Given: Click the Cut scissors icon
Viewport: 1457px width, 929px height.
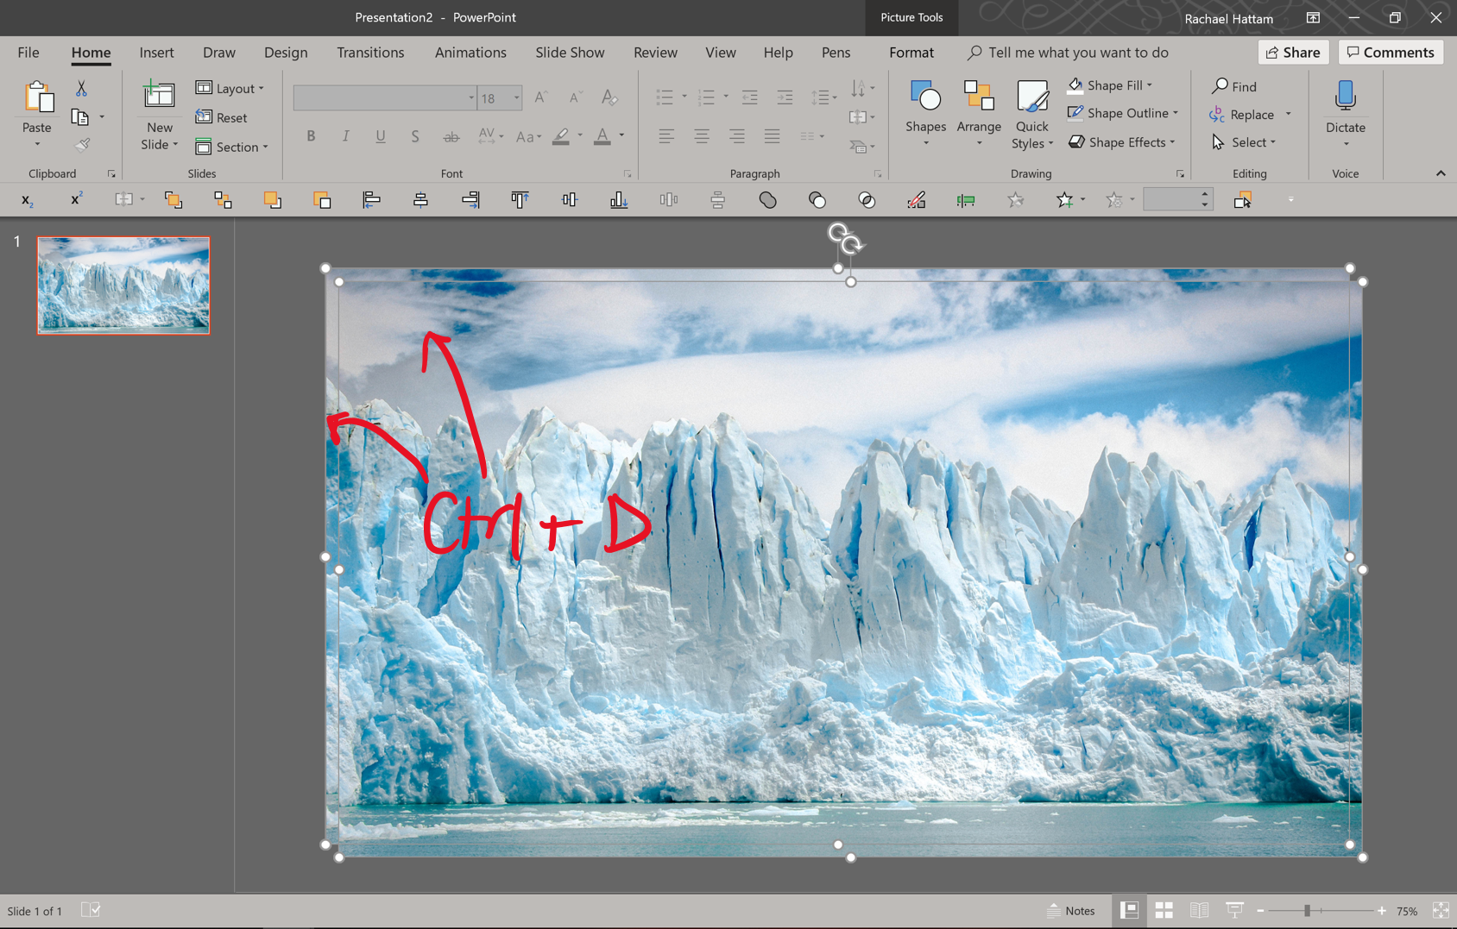Looking at the screenshot, I should pos(81,87).
